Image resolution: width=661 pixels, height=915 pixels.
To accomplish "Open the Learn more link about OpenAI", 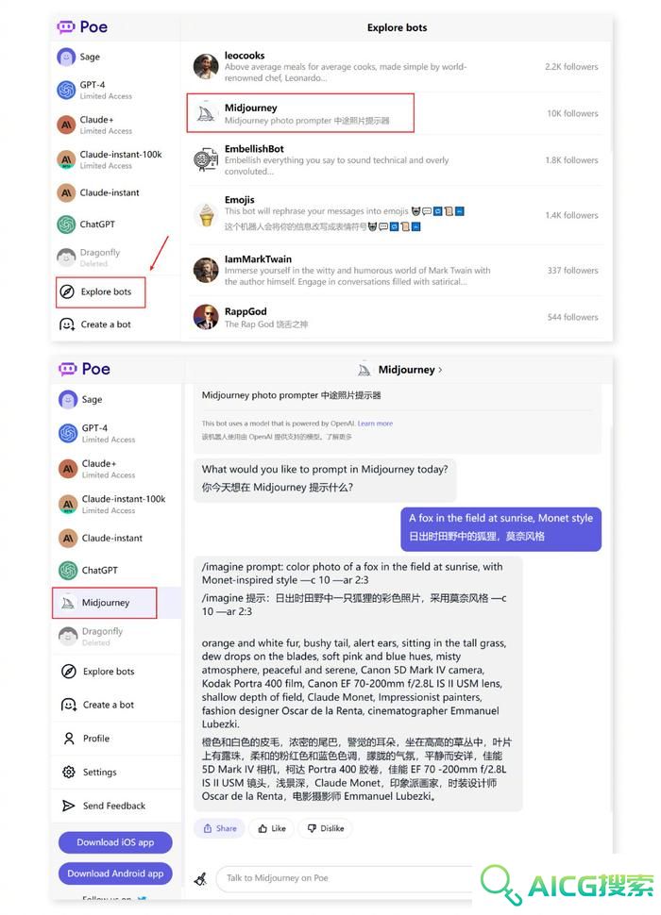I will coord(375,424).
